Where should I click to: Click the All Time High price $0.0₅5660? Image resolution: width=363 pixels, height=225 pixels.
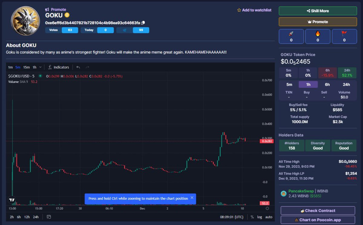[x=348, y=162]
